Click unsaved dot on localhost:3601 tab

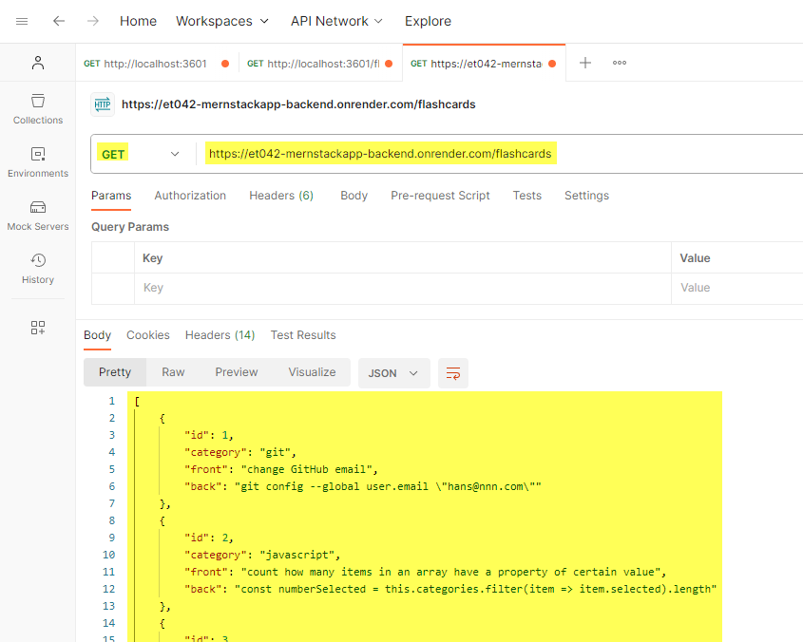click(225, 64)
